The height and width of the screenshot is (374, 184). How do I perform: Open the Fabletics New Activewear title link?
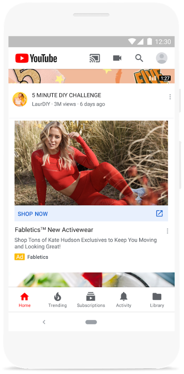[54, 230]
